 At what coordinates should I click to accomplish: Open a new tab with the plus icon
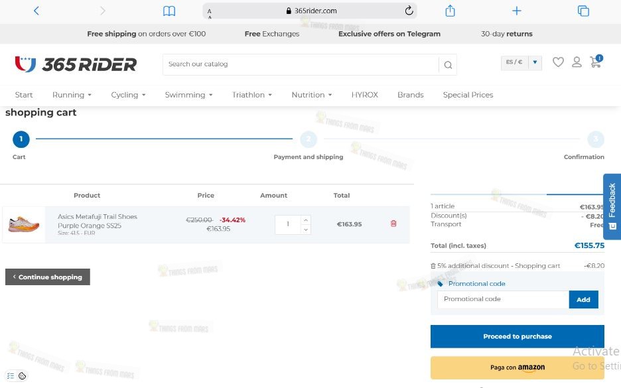(516, 11)
